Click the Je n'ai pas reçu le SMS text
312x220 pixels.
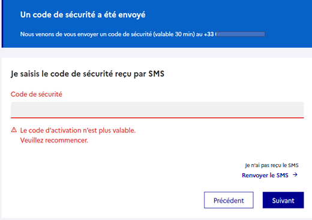(272, 165)
